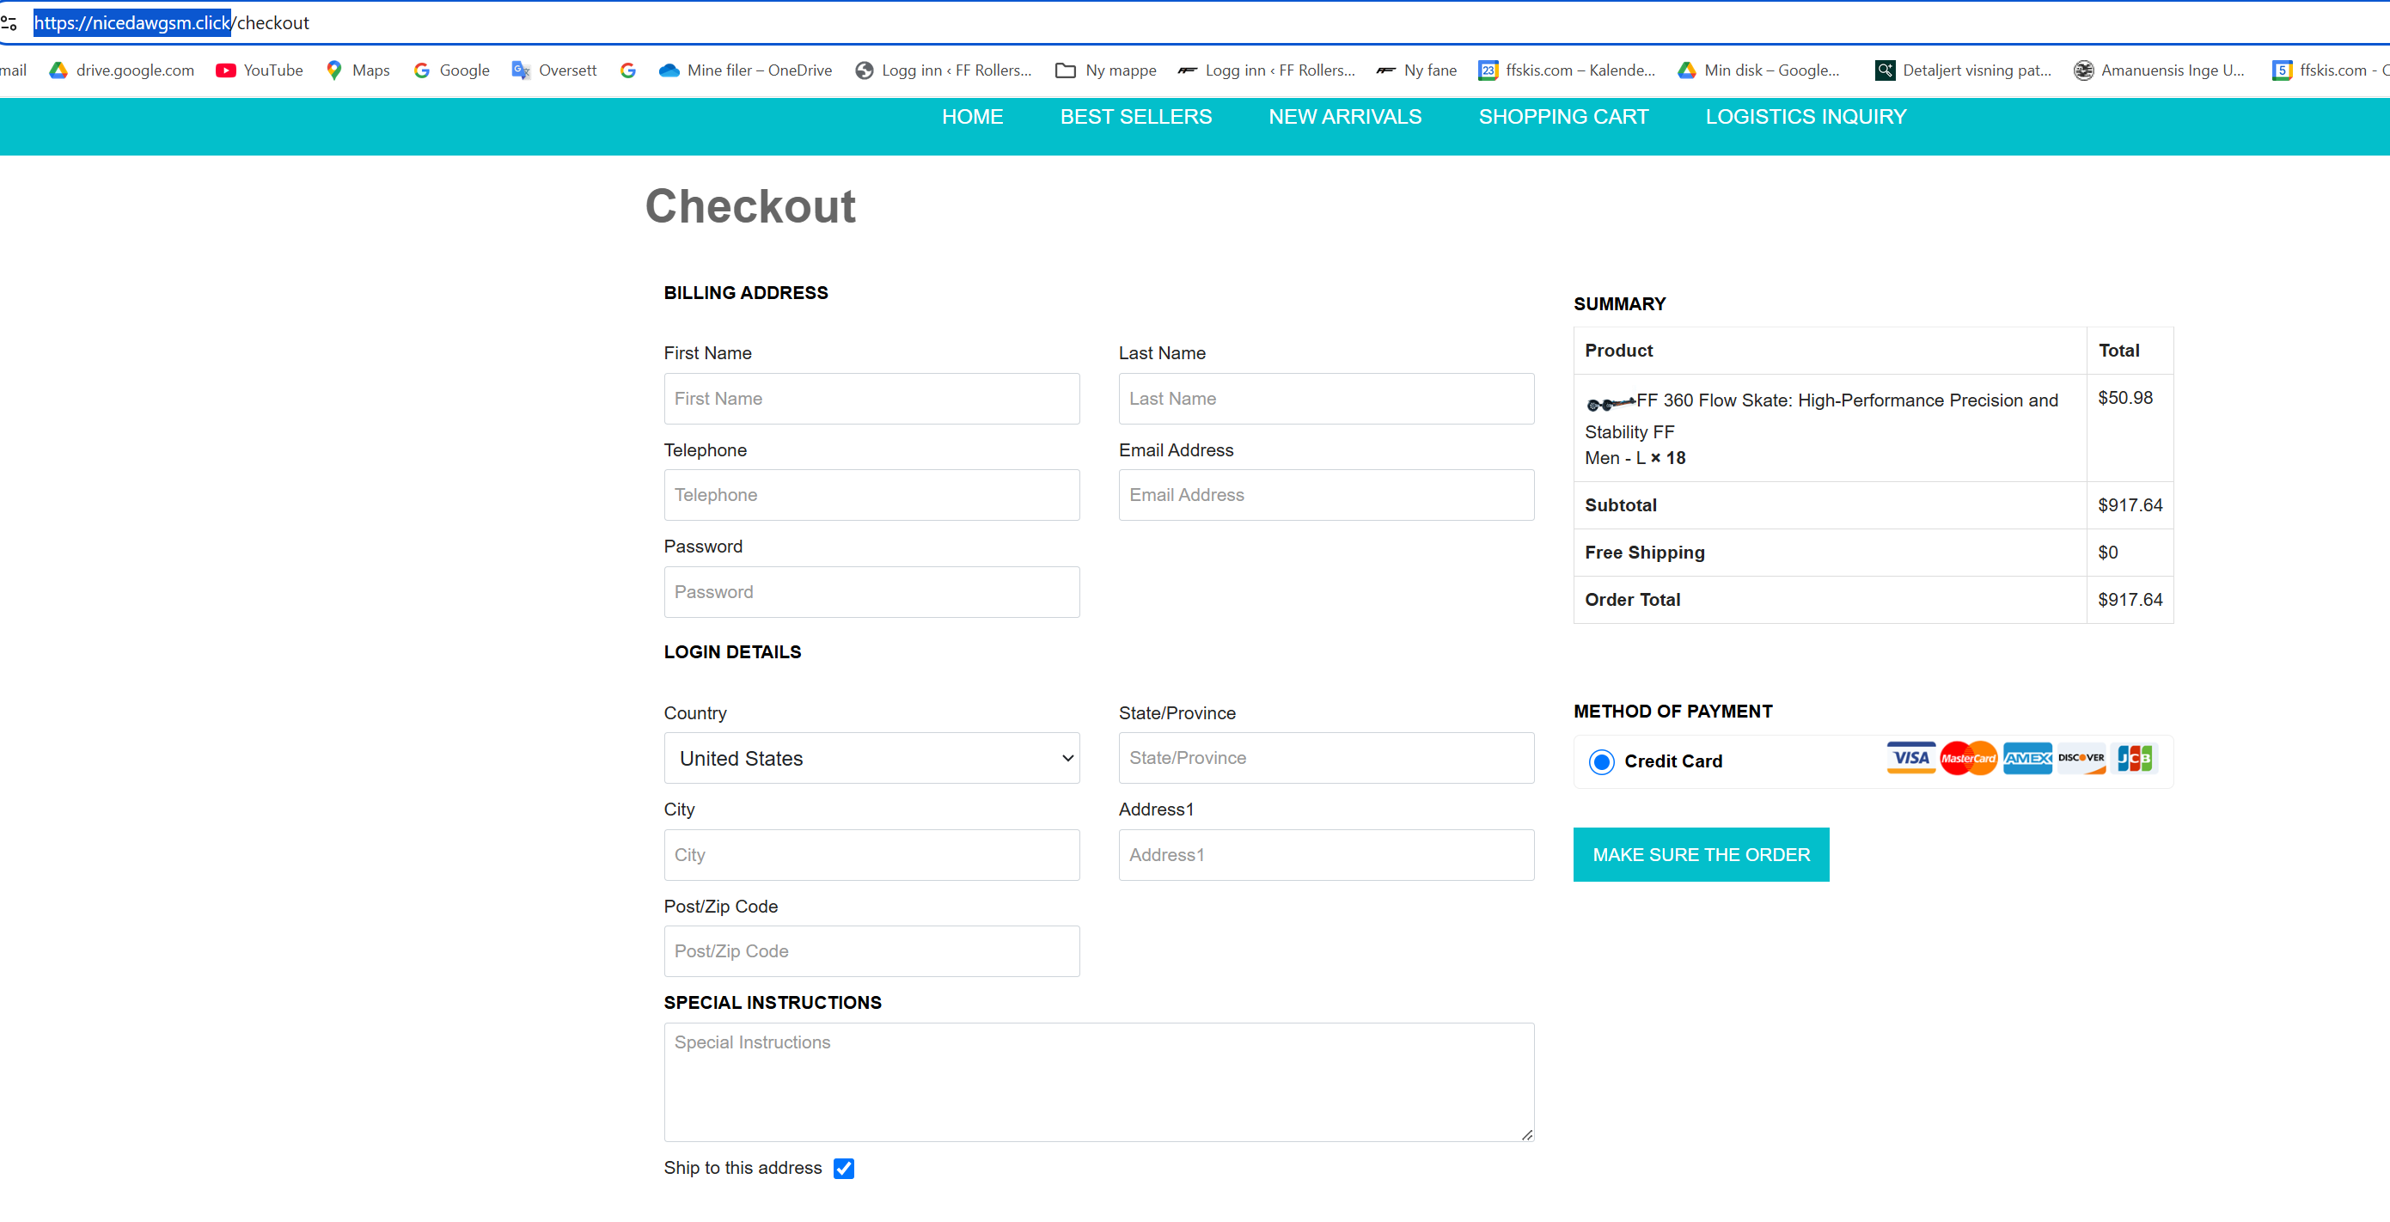Open Amanuensis Inge U... bookmark
The image size is (2390, 1222).
(x=2160, y=70)
